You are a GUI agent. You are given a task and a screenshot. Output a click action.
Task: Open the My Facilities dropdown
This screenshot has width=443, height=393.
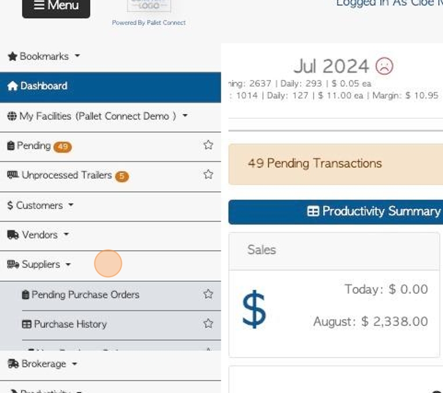[x=97, y=116]
